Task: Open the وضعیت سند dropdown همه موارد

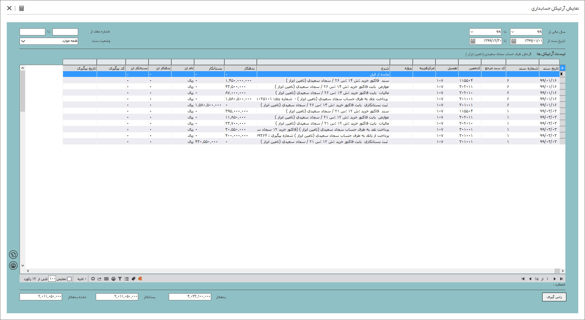Action: (49, 41)
